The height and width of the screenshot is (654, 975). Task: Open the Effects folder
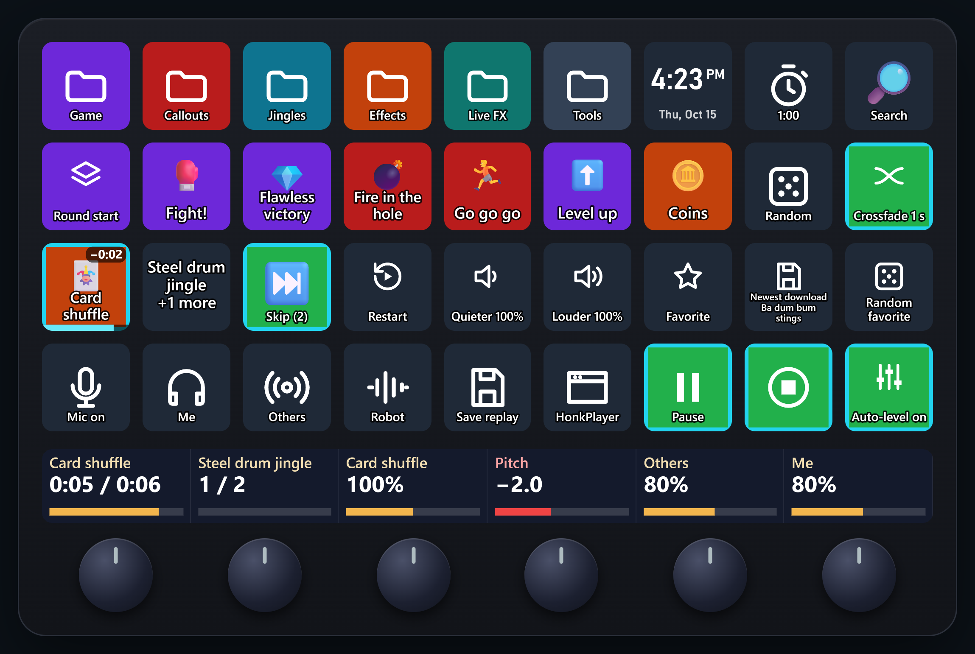click(387, 86)
